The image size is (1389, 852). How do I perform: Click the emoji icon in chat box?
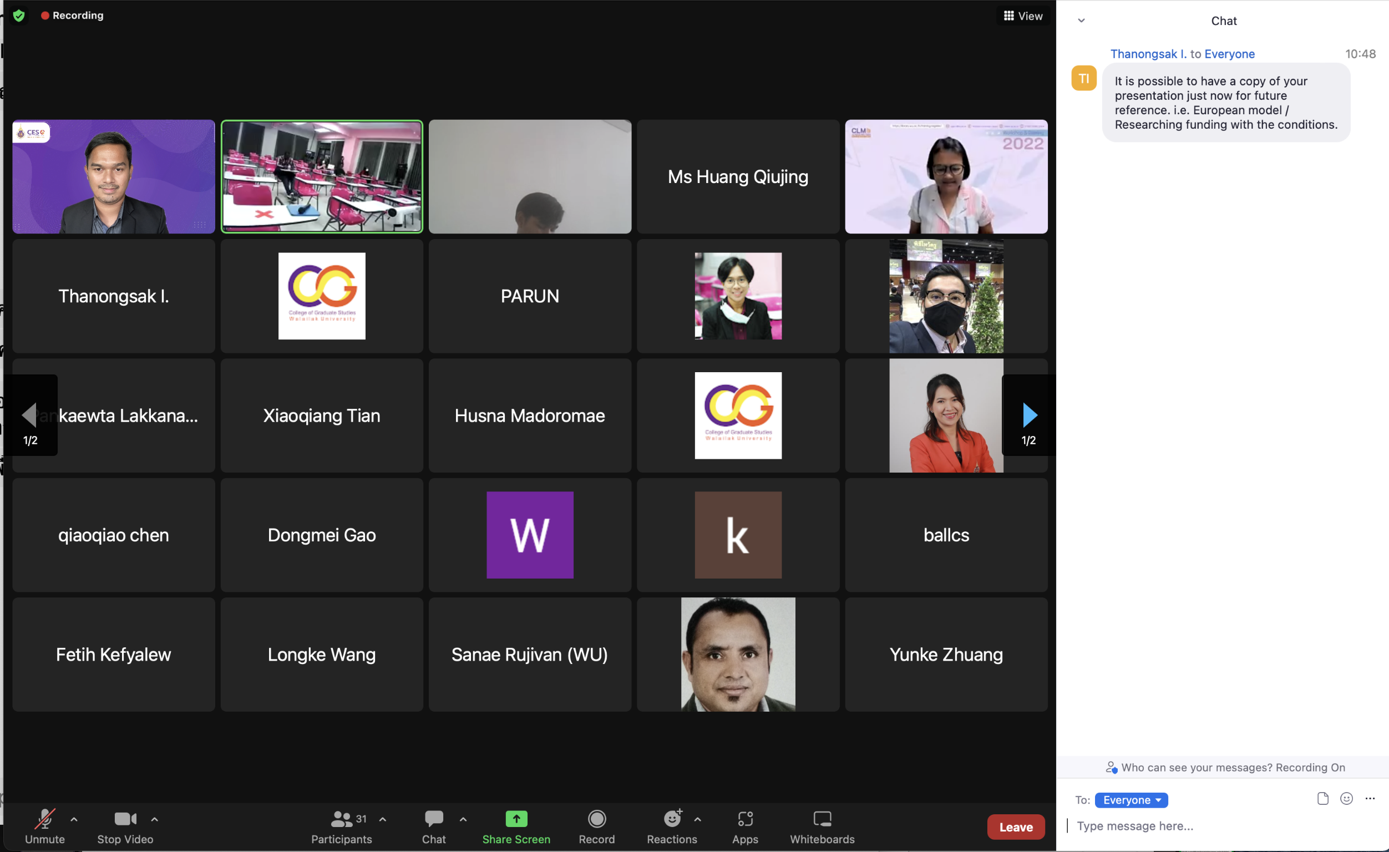point(1346,798)
